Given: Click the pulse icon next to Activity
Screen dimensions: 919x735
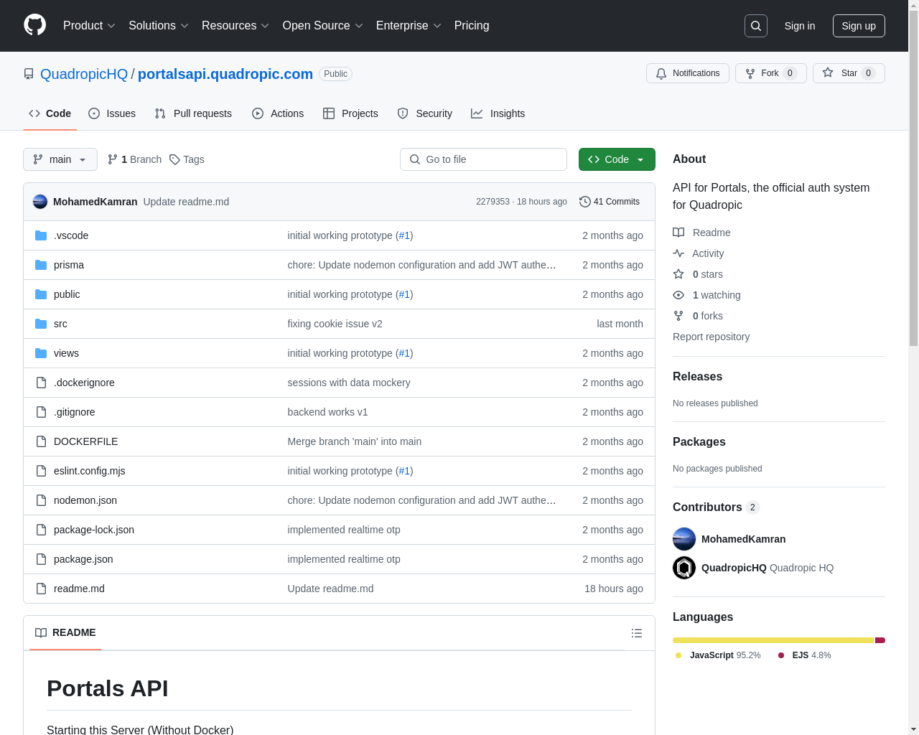Looking at the screenshot, I should (x=678, y=253).
